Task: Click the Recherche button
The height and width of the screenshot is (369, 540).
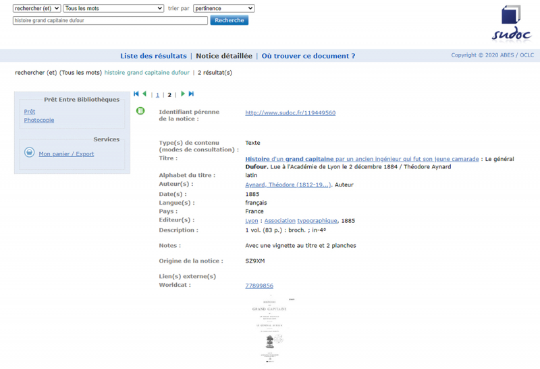Action: coord(230,20)
